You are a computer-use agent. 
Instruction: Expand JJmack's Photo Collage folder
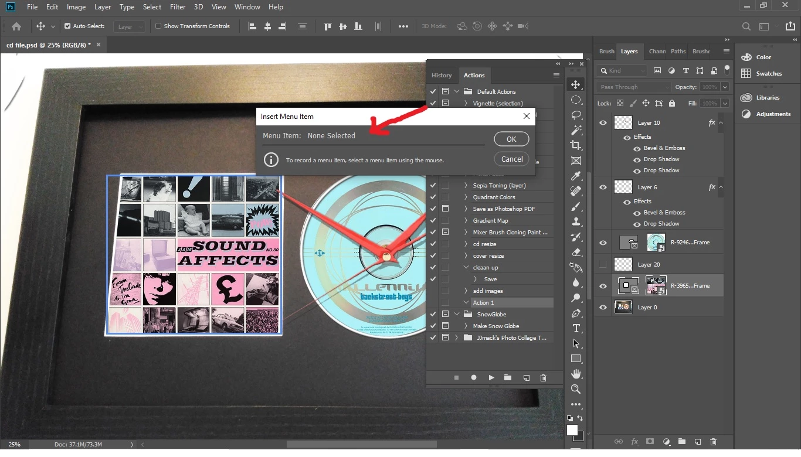click(x=456, y=338)
